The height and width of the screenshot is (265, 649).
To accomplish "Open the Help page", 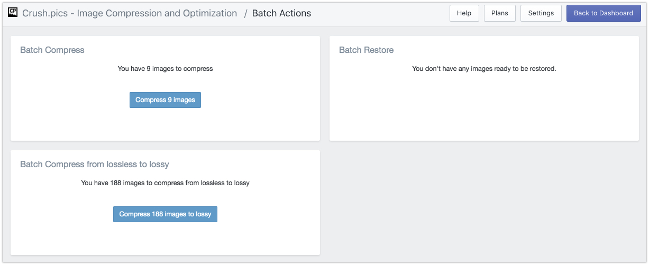I will [464, 13].
